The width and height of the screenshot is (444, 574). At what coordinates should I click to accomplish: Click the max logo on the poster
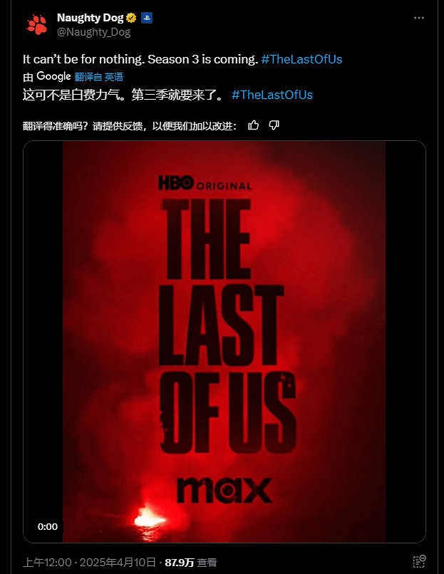(224, 490)
